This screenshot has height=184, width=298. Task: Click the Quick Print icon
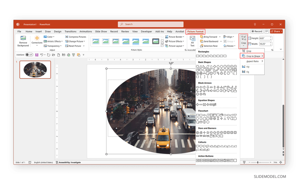(x=69, y=55)
